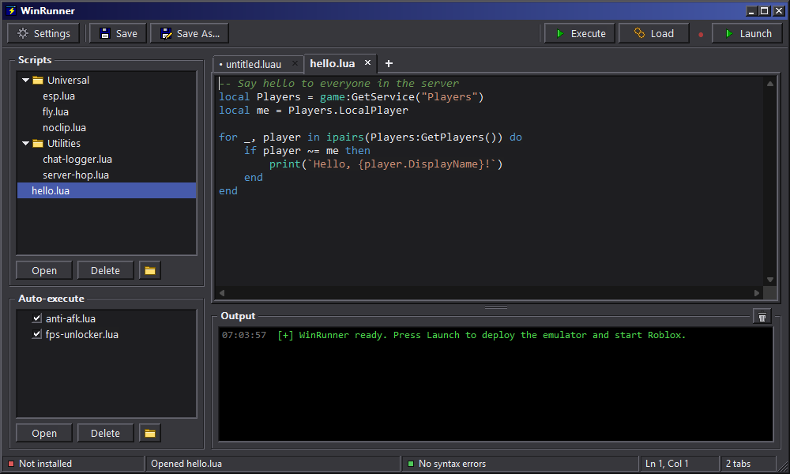Uncheck anti-afk.lua auto-execute
The width and height of the screenshot is (790, 474).
36,318
